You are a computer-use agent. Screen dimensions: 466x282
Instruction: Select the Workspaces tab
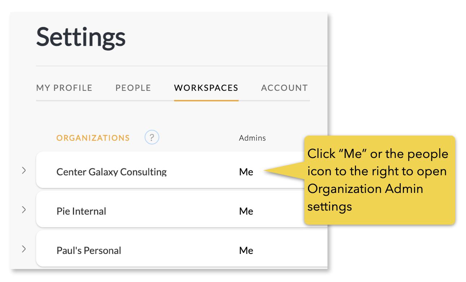(x=206, y=88)
